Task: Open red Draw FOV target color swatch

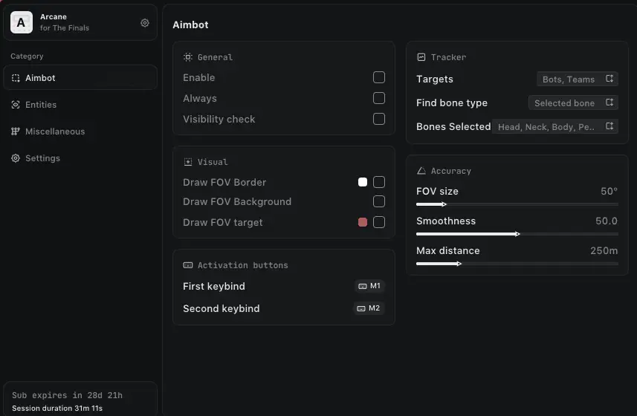Action: pyautogui.click(x=363, y=222)
